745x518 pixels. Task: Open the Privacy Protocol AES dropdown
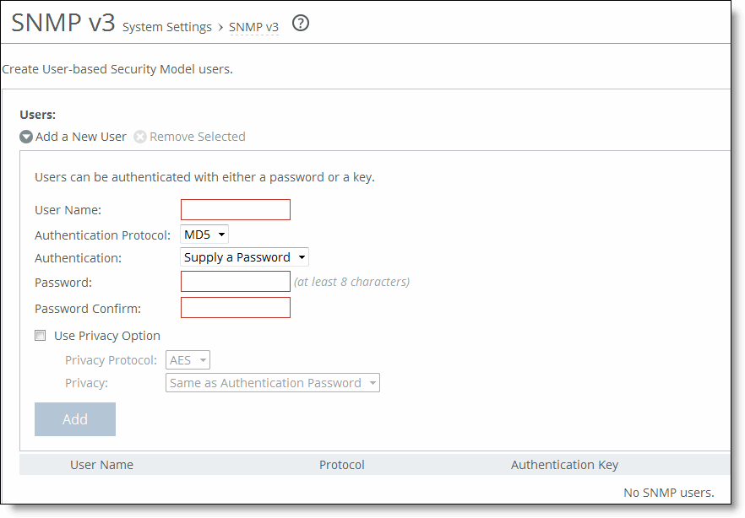[x=187, y=359]
